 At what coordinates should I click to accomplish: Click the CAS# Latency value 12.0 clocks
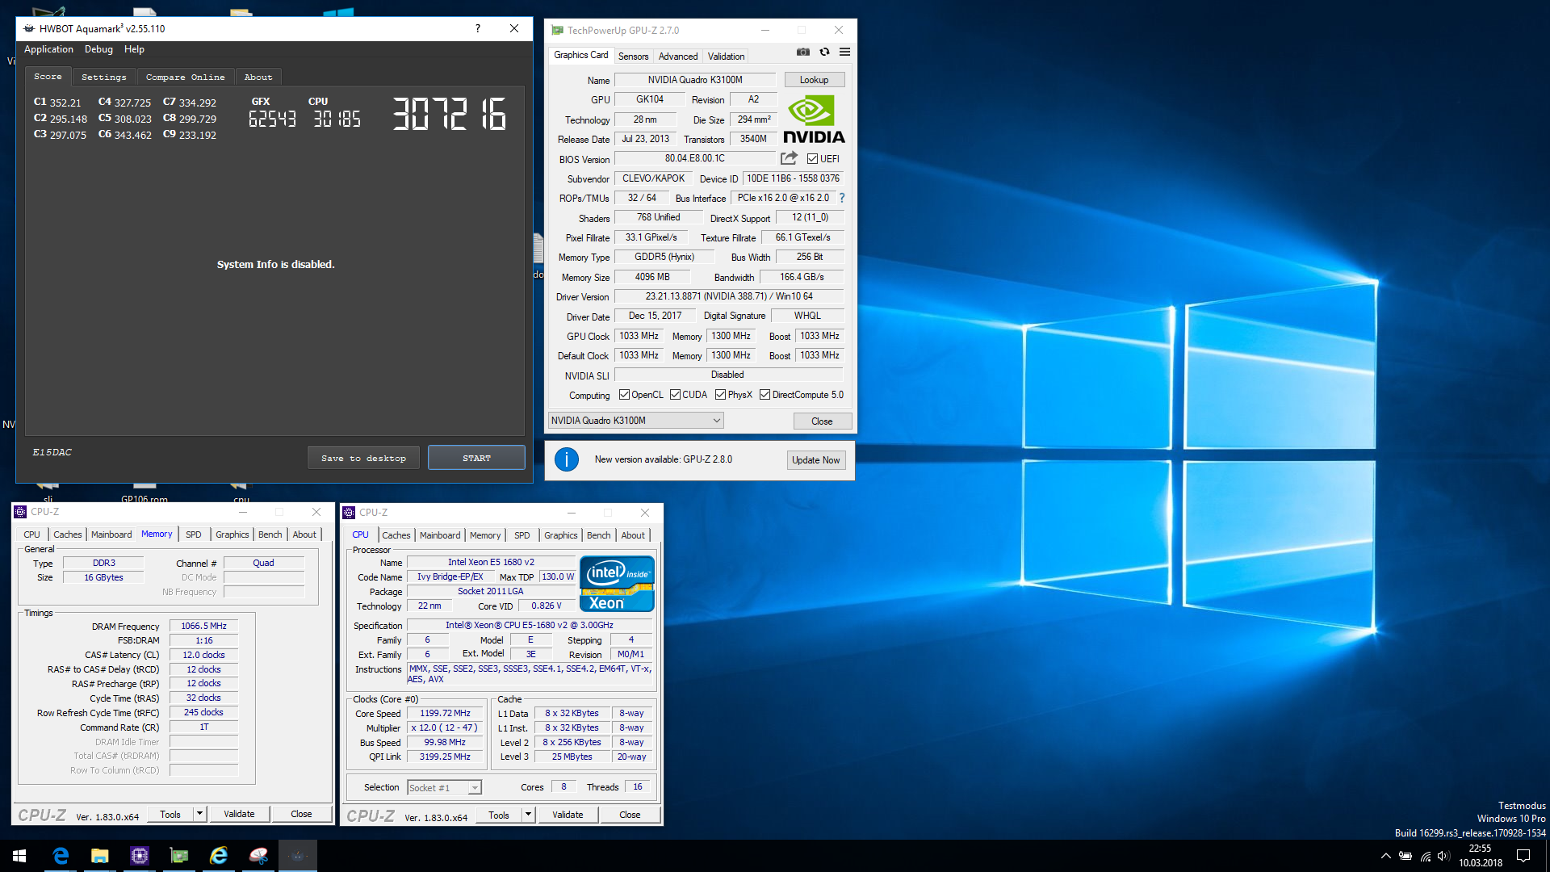click(x=204, y=655)
